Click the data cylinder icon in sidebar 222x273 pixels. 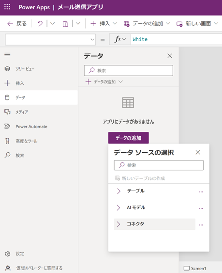pyautogui.click(x=7, y=97)
